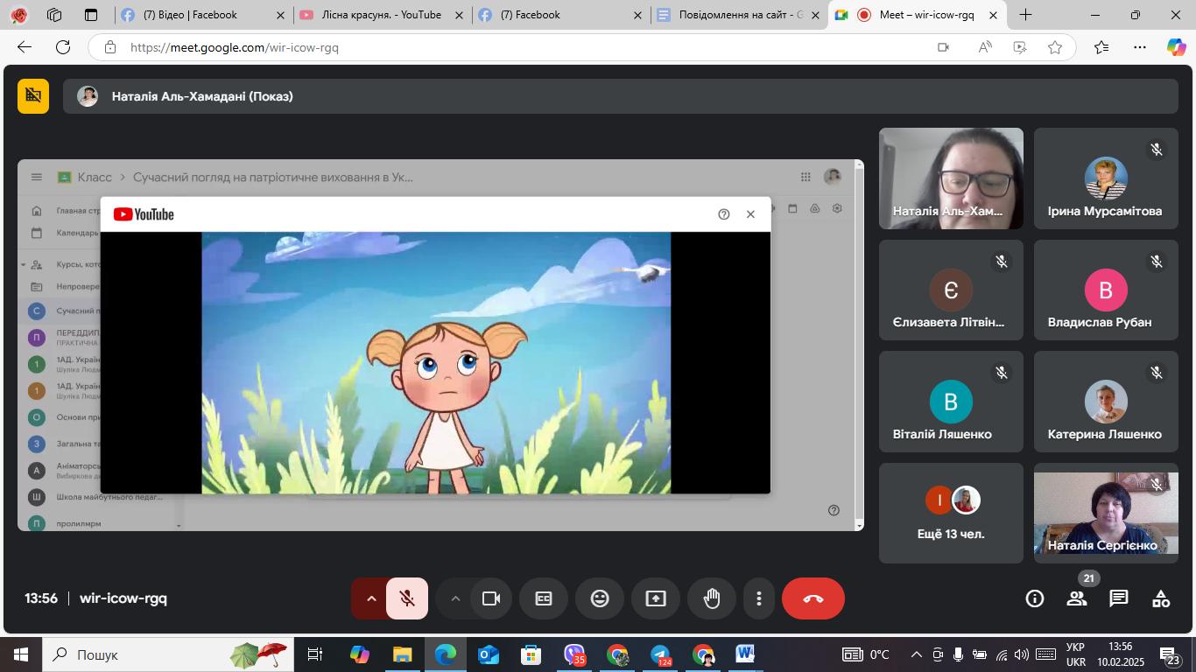Switch to 'Повідомлення на сайт' browser tab
Image resolution: width=1196 pixels, height=672 pixels.
739,15
